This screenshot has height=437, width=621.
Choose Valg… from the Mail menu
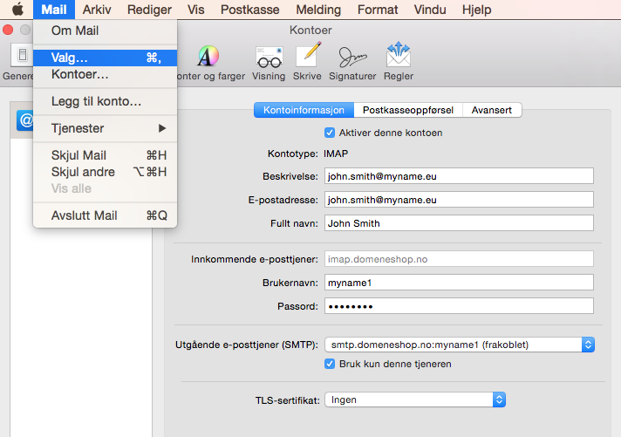coord(105,58)
